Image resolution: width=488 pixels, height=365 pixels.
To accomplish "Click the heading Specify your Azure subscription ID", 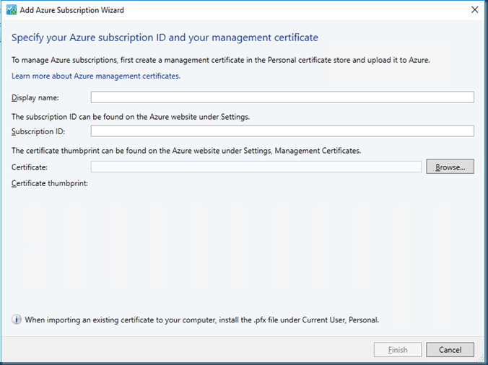I will pyautogui.click(x=165, y=38).
